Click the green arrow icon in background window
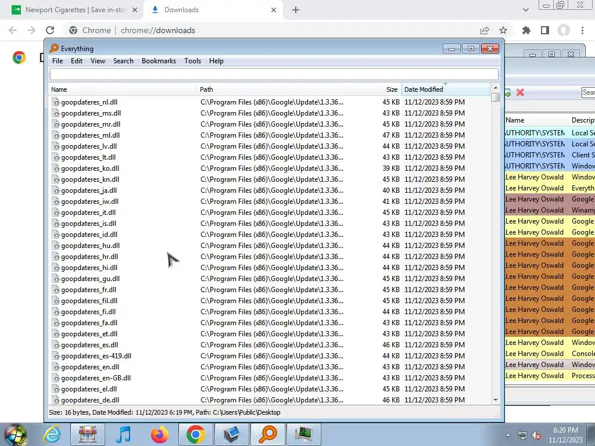The height and width of the screenshot is (446, 595). tap(508, 92)
